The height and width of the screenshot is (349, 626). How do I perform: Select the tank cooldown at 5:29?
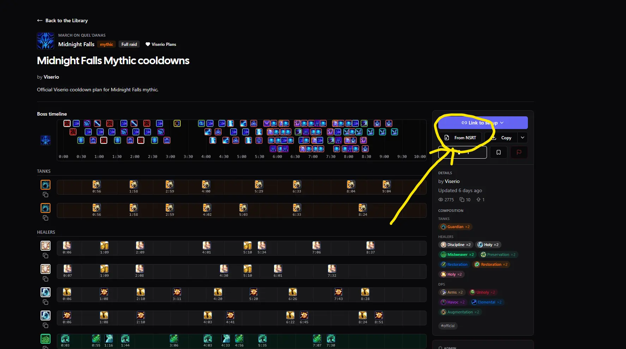(259, 185)
